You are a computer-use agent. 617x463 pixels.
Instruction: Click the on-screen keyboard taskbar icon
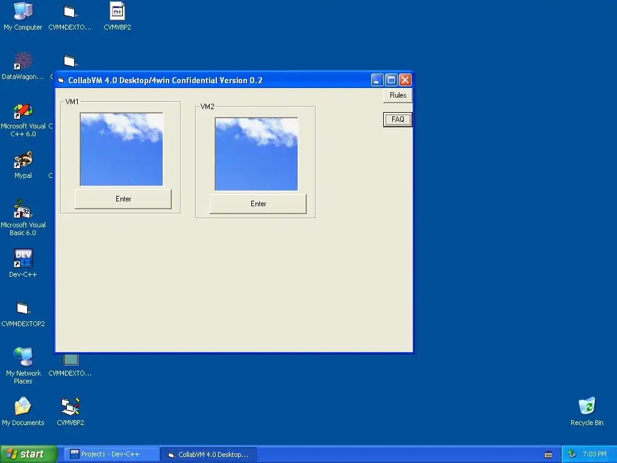pyautogui.click(x=548, y=455)
